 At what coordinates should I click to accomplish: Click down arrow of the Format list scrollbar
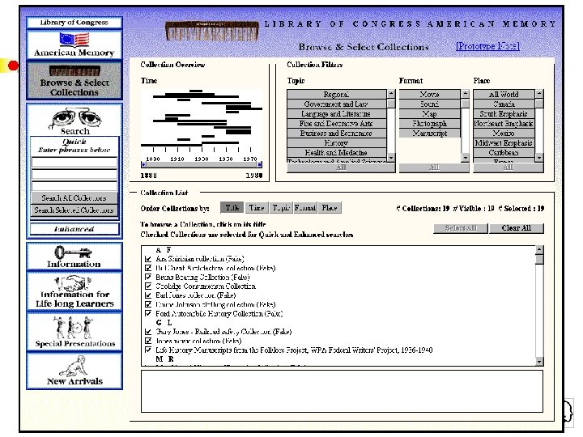click(x=465, y=158)
